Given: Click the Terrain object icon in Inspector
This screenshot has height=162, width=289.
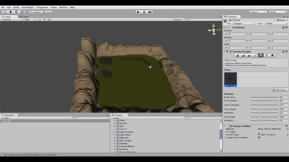Looking at the screenshot, I should 225,21.
